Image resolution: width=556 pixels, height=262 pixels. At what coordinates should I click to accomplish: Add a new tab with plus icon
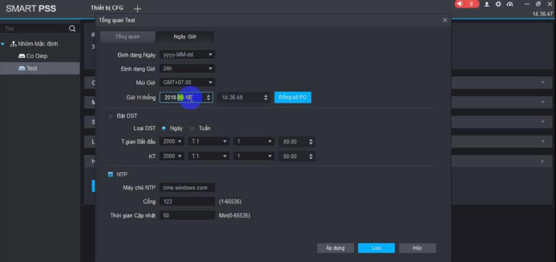[137, 9]
